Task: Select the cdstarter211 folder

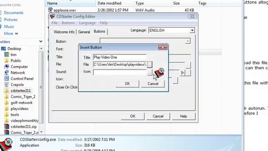Action: (x=21, y=91)
